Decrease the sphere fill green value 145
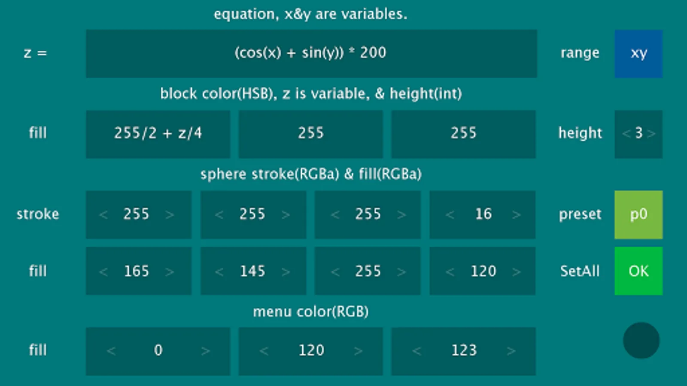The image size is (687, 386). point(219,271)
